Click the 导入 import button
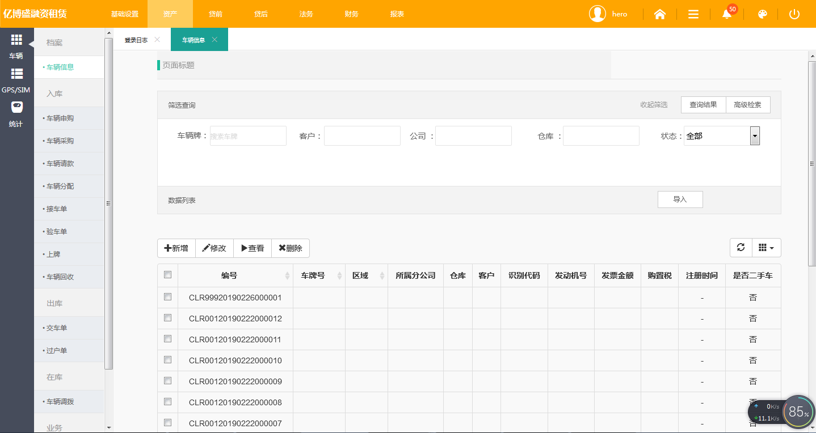Viewport: 816px width, 433px height. point(680,199)
